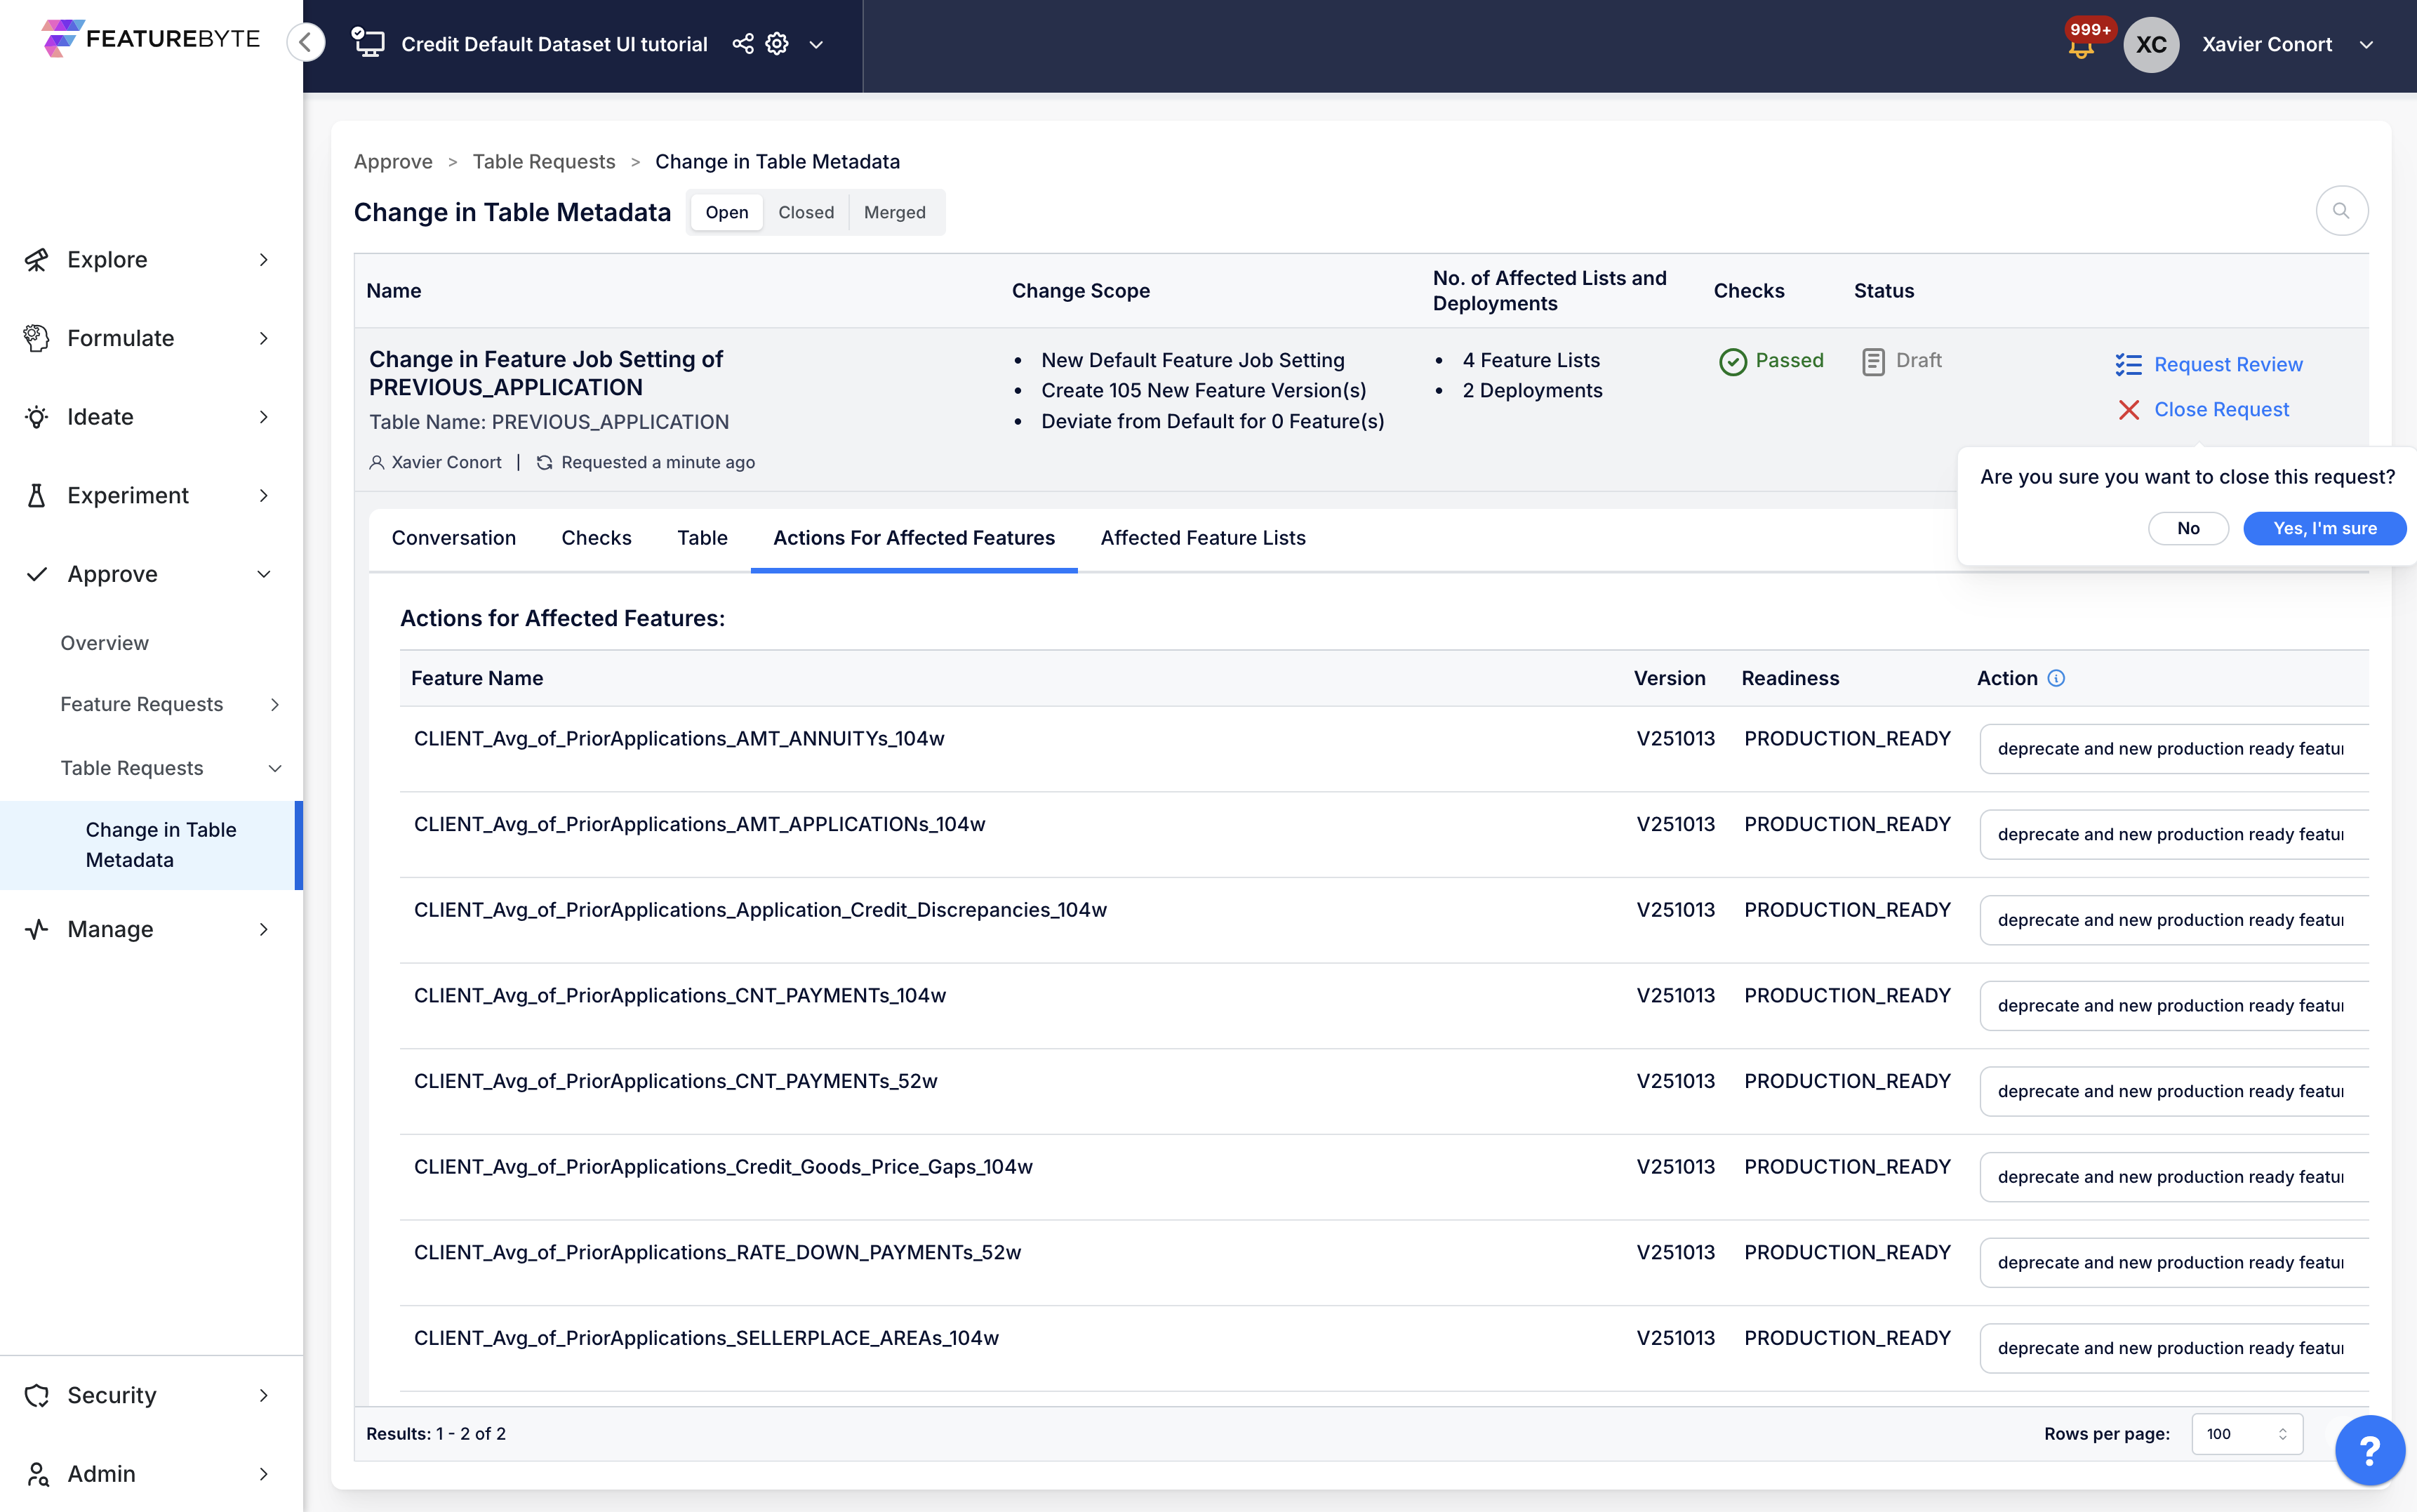Click the Request Review link

pos(2227,365)
